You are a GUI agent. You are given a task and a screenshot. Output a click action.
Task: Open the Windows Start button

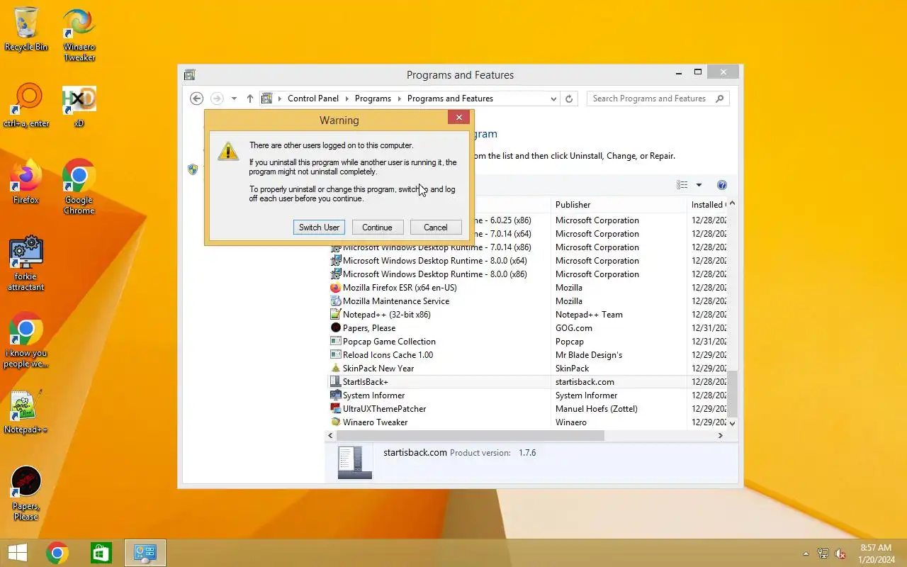[x=18, y=553]
